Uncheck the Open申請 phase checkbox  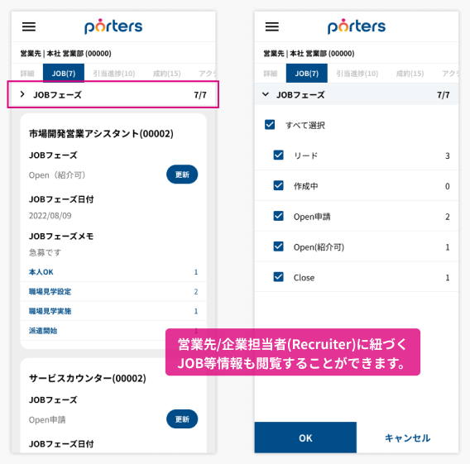(279, 216)
